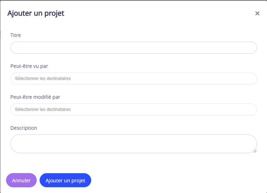Open the Peut-être modifié par recipients selector
This screenshot has height=193, width=267.
point(133,109)
